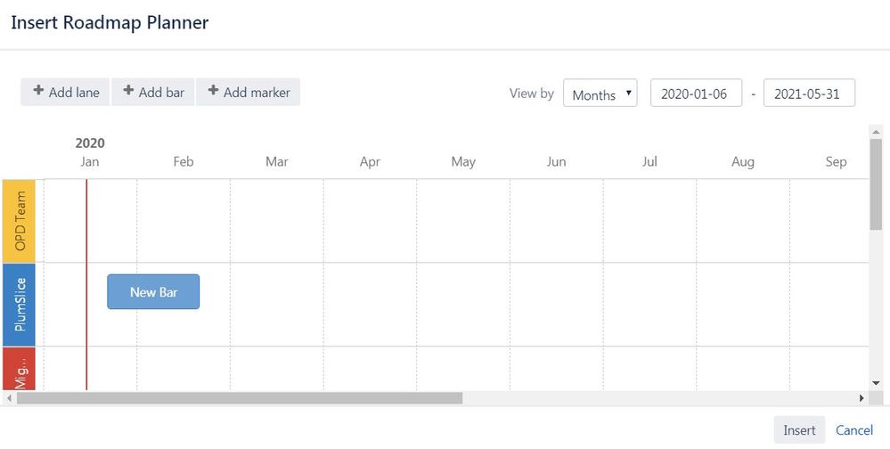The height and width of the screenshot is (449, 890).
Task: Click the Jan month header
Action: click(90, 162)
